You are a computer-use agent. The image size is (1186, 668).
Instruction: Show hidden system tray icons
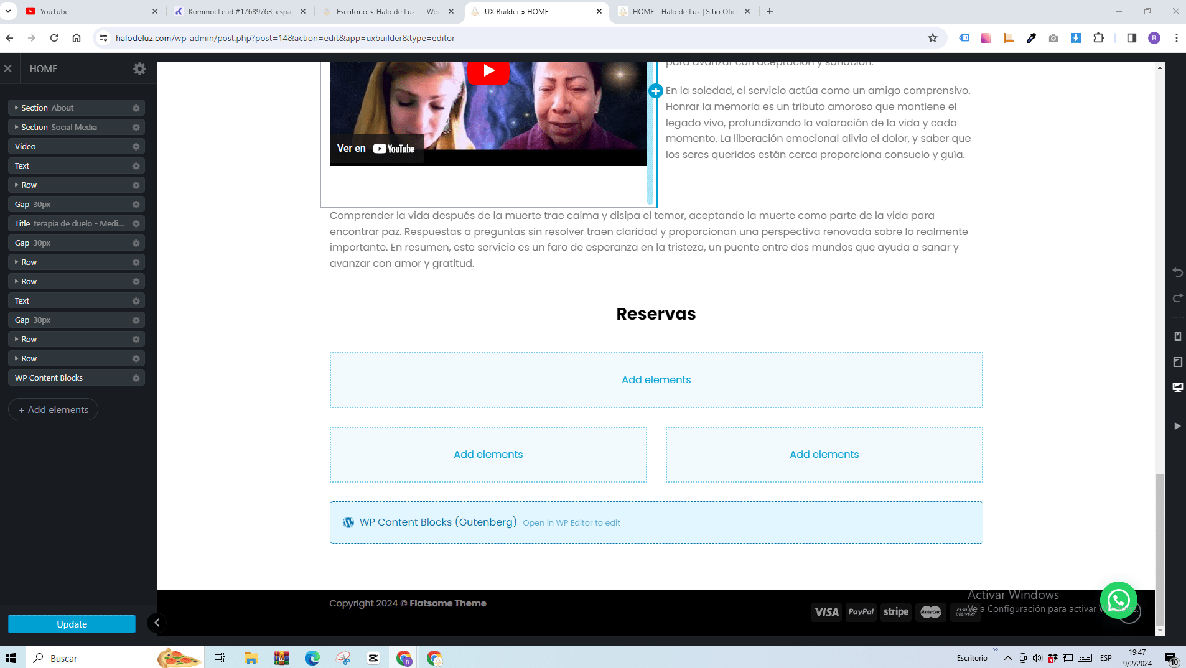coord(1007,658)
